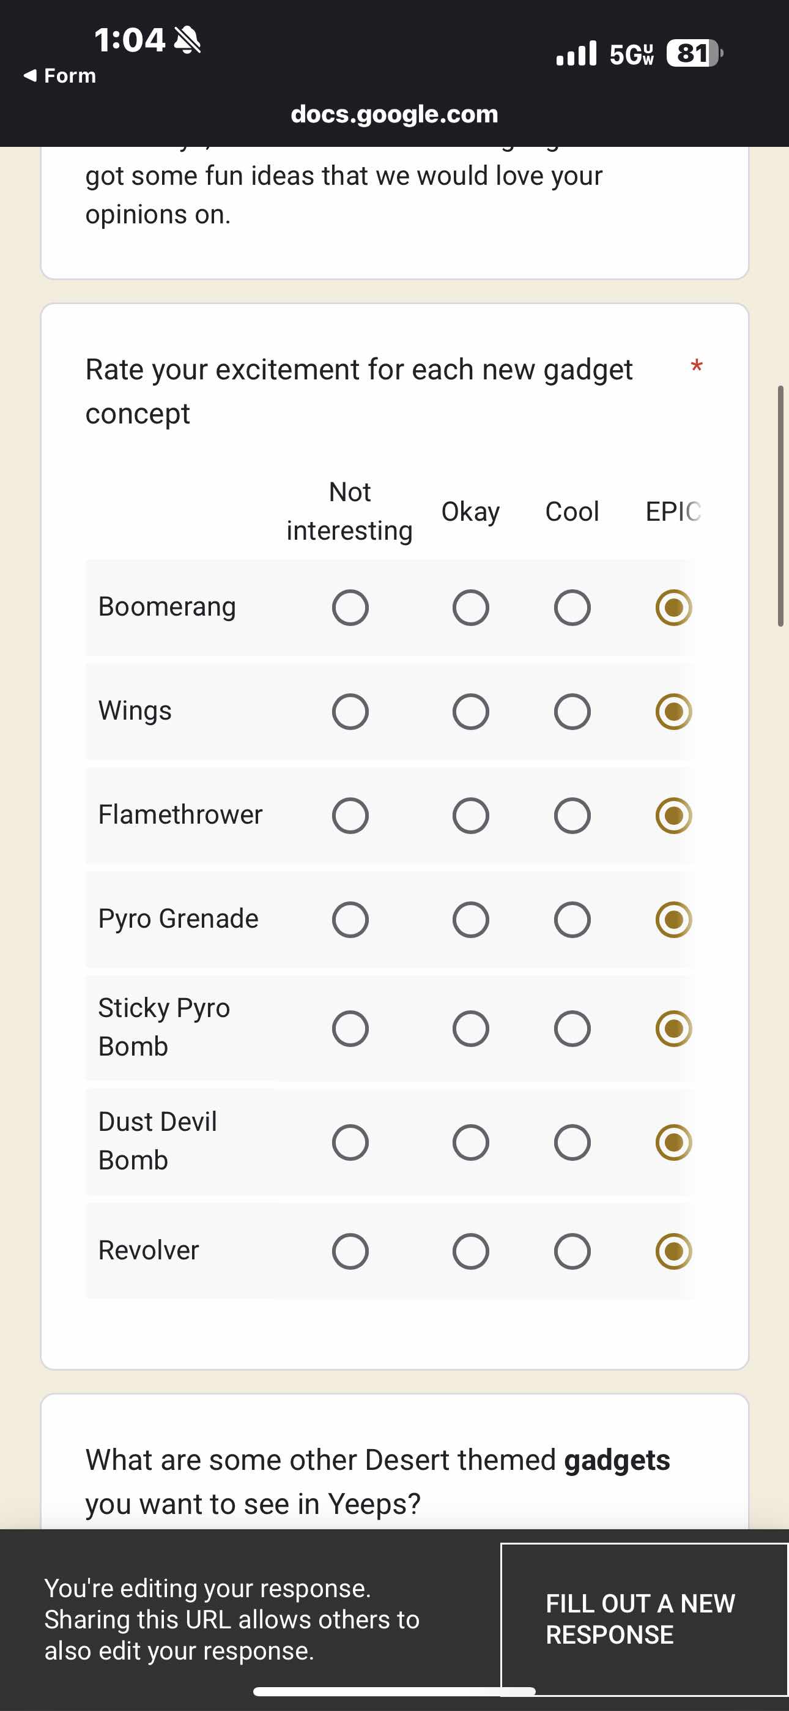Click Fill Out A New Response button

(x=644, y=1619)
